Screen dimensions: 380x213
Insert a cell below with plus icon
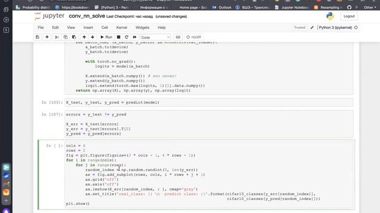(47, 37)
